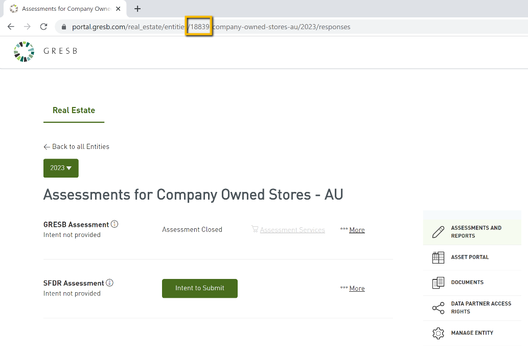Click the info icon next to SFDR Assessment
The width and height of the screenshot is (528, 346).
109,283
